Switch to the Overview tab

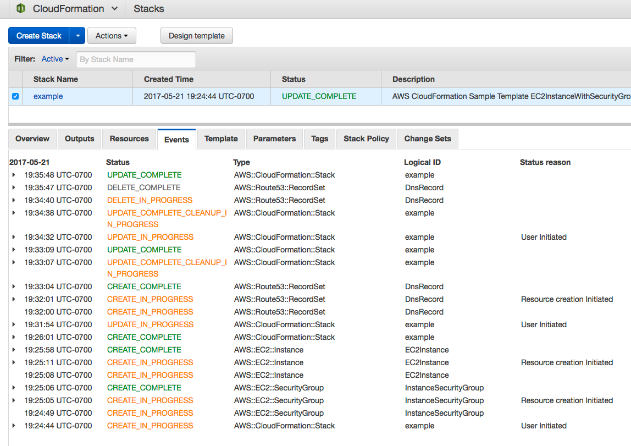32,139
